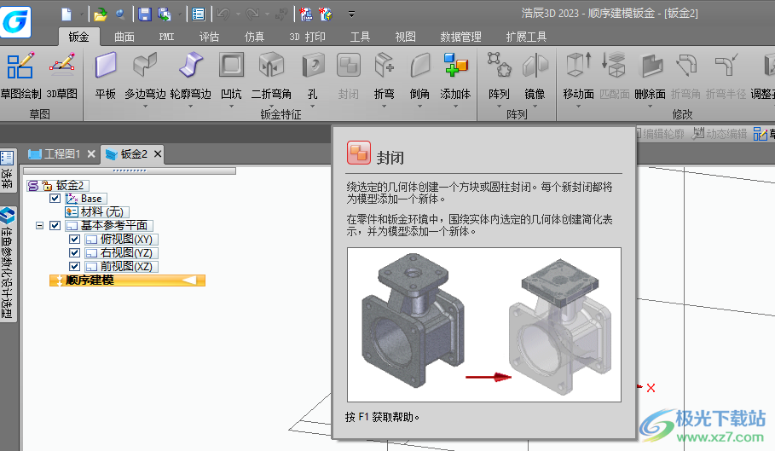Switch to the 3D 打印 ribbon tab

click(x=308, y=37)
